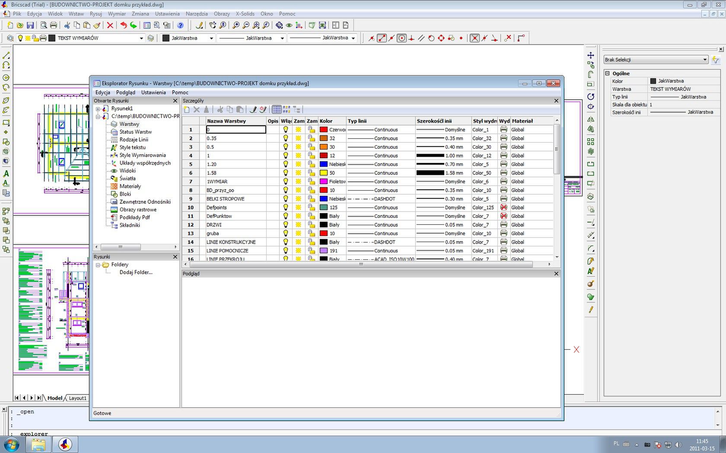
Task: Expand the Rysunek1 tree node
Action: 98,108
